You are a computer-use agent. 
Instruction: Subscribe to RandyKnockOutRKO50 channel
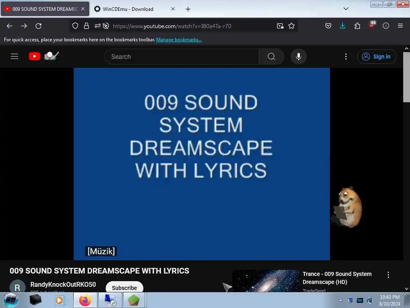tap(125, 287)
